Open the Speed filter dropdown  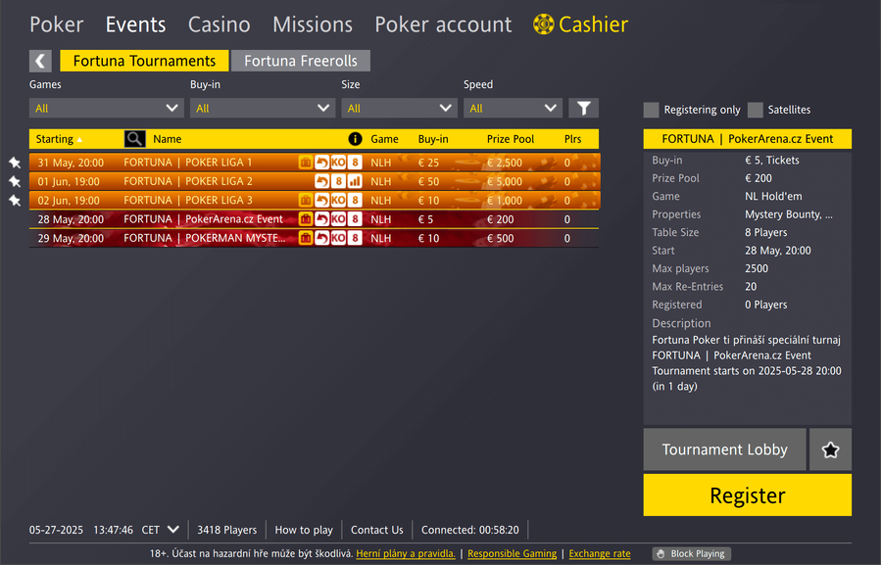click(x=513, y=108)
